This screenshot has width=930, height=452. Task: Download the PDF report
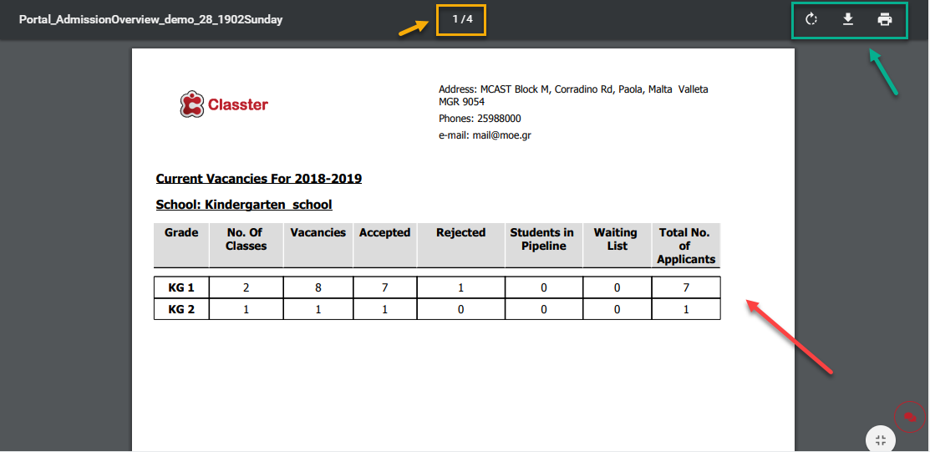click(x=848, y=19)
